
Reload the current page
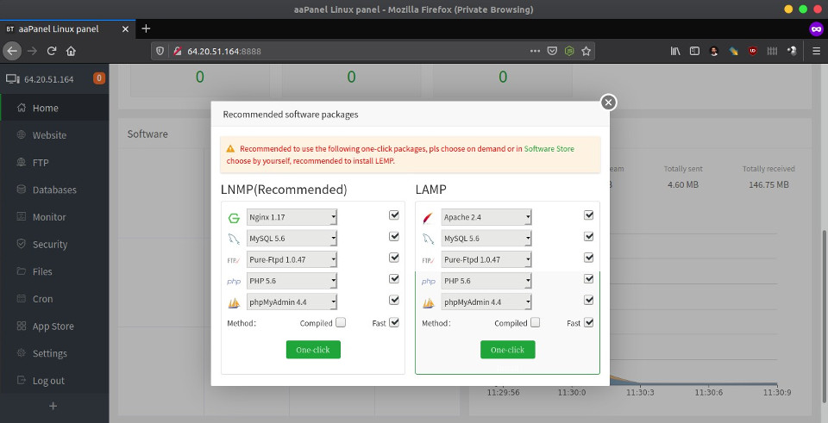point(51,51)
